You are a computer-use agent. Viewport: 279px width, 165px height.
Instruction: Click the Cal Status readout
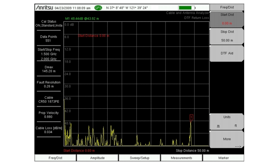(49, 23)
